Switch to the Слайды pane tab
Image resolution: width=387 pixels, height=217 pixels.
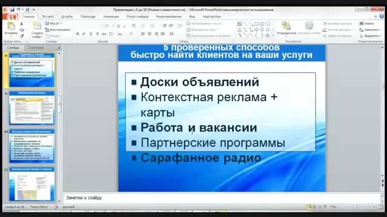tap(13, 48)
